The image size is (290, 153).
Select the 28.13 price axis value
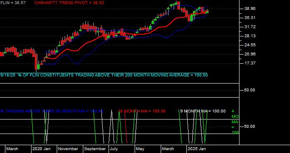(x=250, y=36)
